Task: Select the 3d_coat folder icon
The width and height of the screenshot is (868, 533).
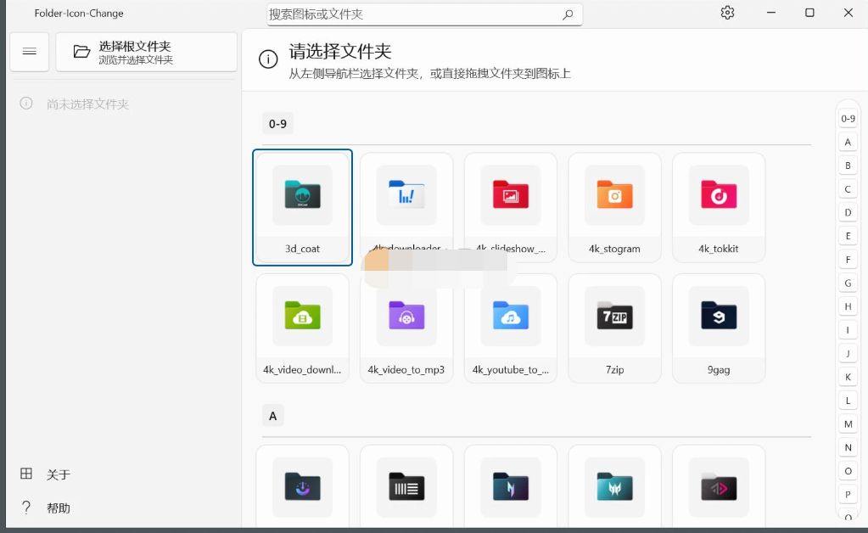Action: pyautogui.click(x=302, y=195)
